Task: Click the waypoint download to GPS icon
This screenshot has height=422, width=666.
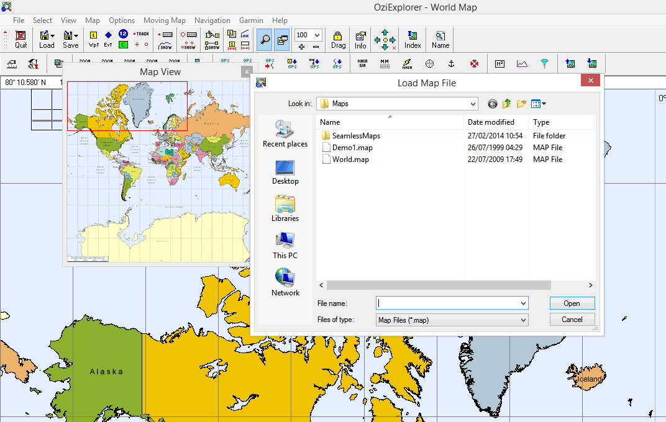Action: [292, 64]
